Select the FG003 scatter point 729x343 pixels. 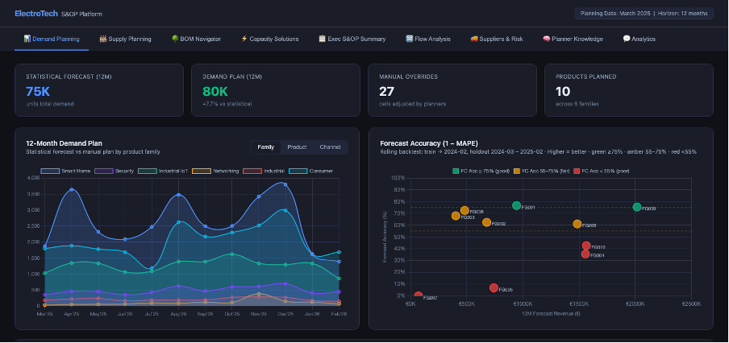[456, 216]
